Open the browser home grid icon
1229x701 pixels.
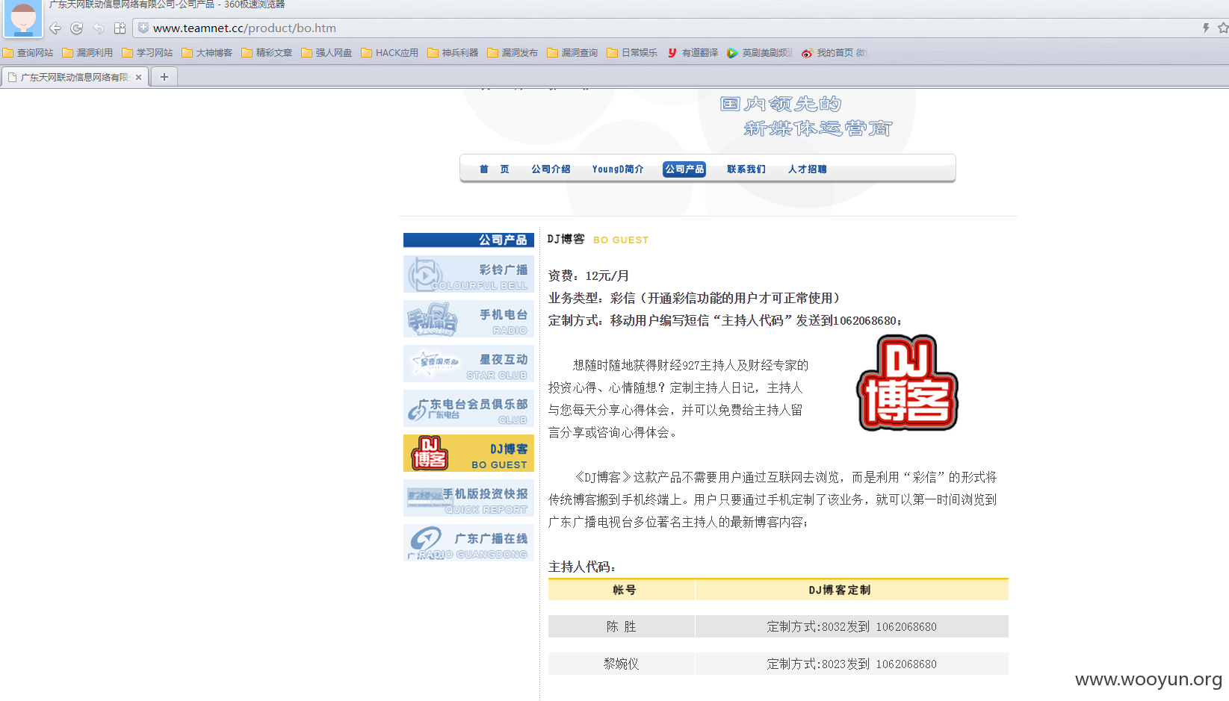pos(120,28)
